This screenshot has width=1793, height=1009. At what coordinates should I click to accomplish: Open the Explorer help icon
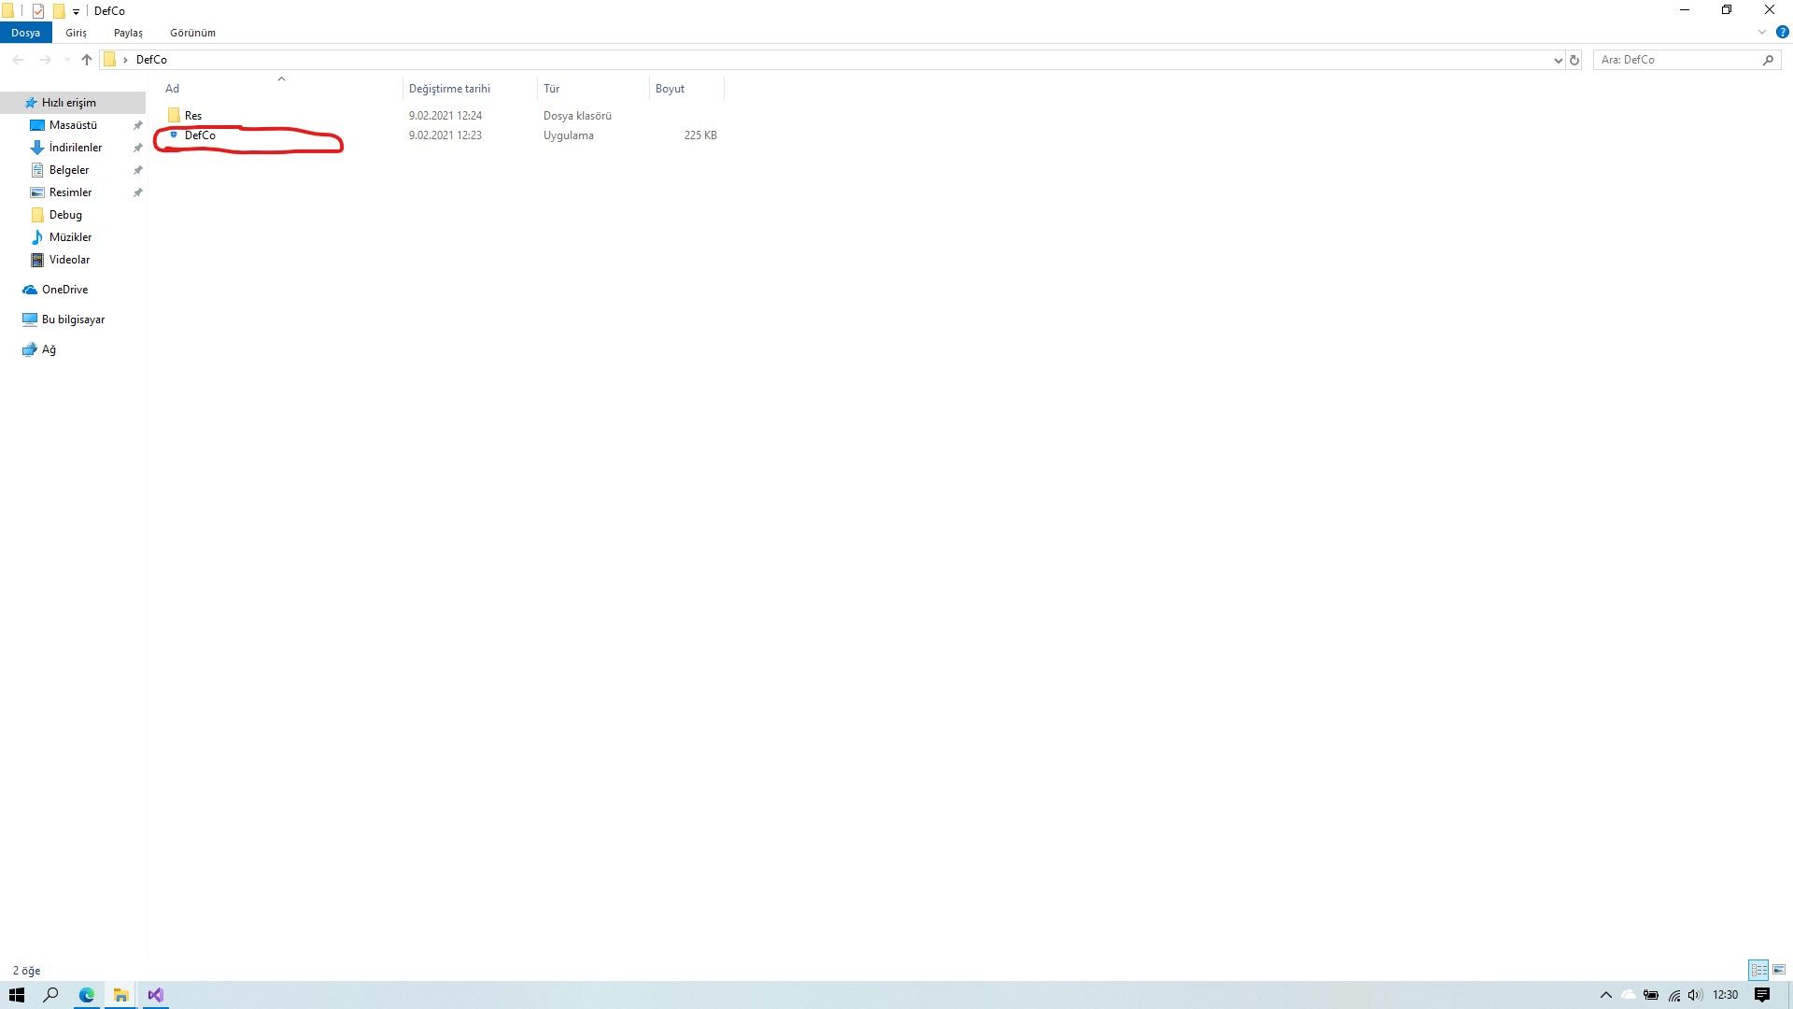[1782, 32]
